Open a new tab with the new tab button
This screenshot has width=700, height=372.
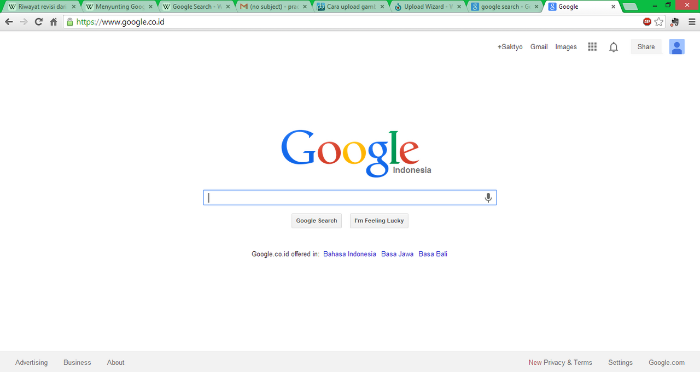point(630,7)
